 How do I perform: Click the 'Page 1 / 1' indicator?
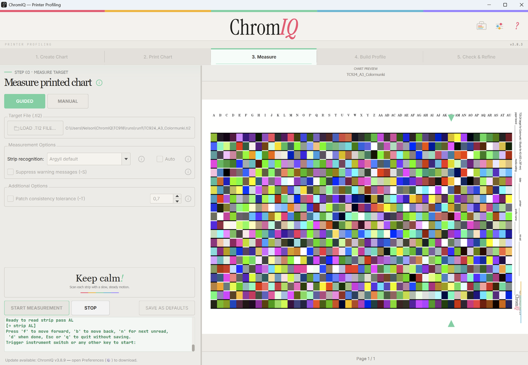coord(365,359)
